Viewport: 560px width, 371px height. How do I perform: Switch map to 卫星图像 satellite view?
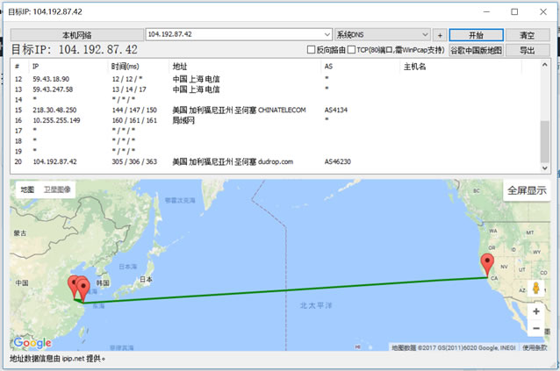(x=57, y=189)
